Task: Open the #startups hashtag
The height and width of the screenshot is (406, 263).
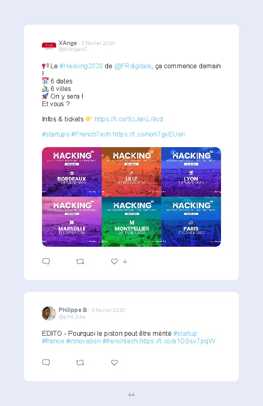Action: [x=56, y=134]
